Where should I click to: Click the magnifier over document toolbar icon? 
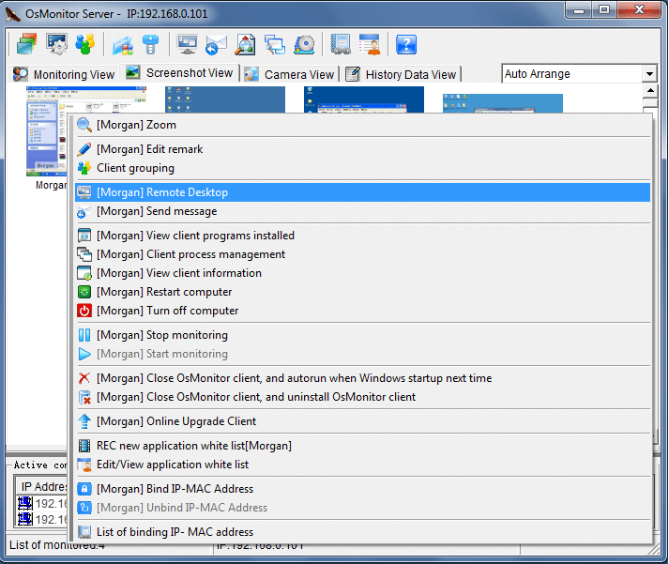245,44
